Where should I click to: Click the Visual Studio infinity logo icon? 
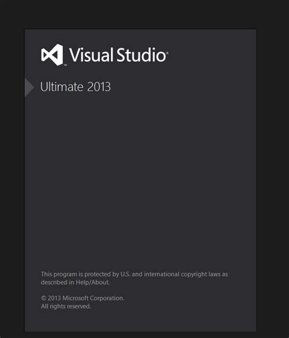point(52,55)
